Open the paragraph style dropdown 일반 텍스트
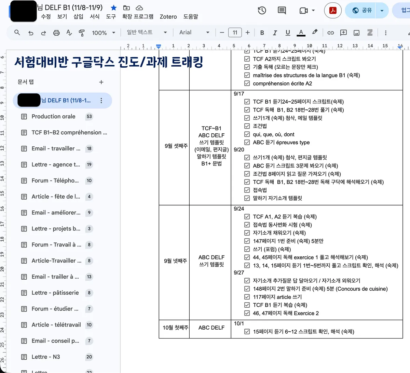Screen dimensions: 410x373 (x=147, y=32)
